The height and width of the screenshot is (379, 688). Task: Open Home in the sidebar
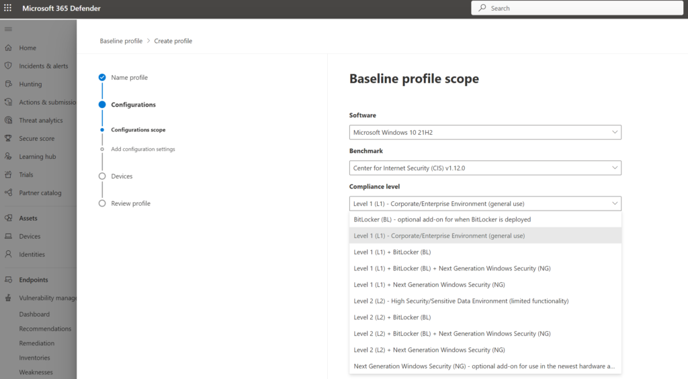28,48
